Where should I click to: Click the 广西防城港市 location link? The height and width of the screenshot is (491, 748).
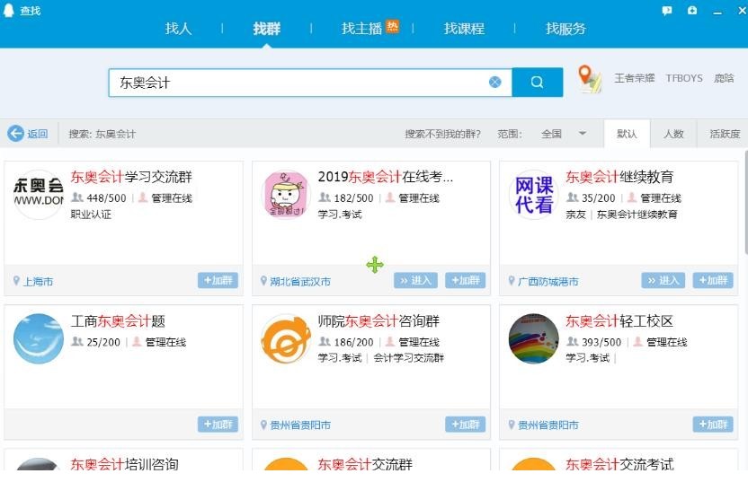click(548, 282)
